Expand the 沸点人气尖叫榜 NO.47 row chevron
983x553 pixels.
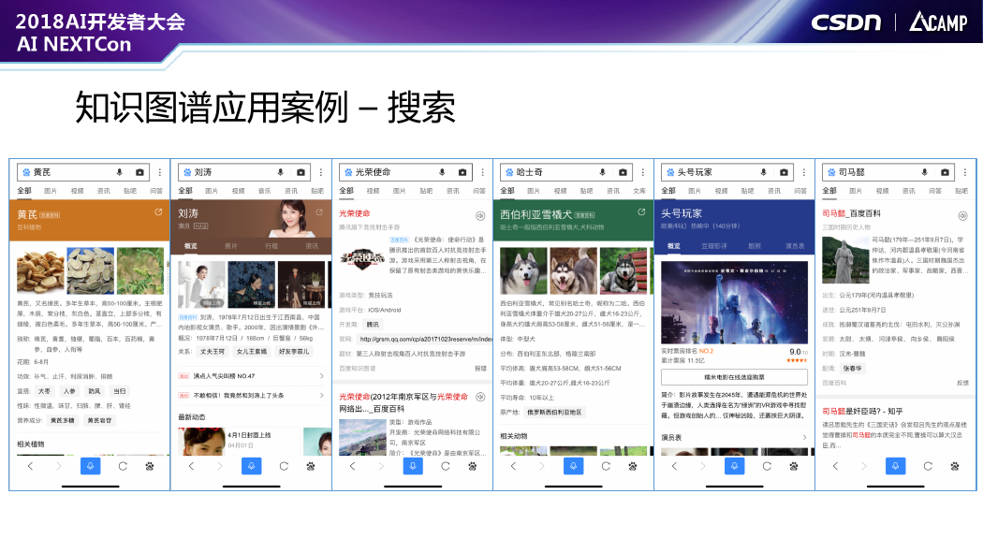pos(322,376)
